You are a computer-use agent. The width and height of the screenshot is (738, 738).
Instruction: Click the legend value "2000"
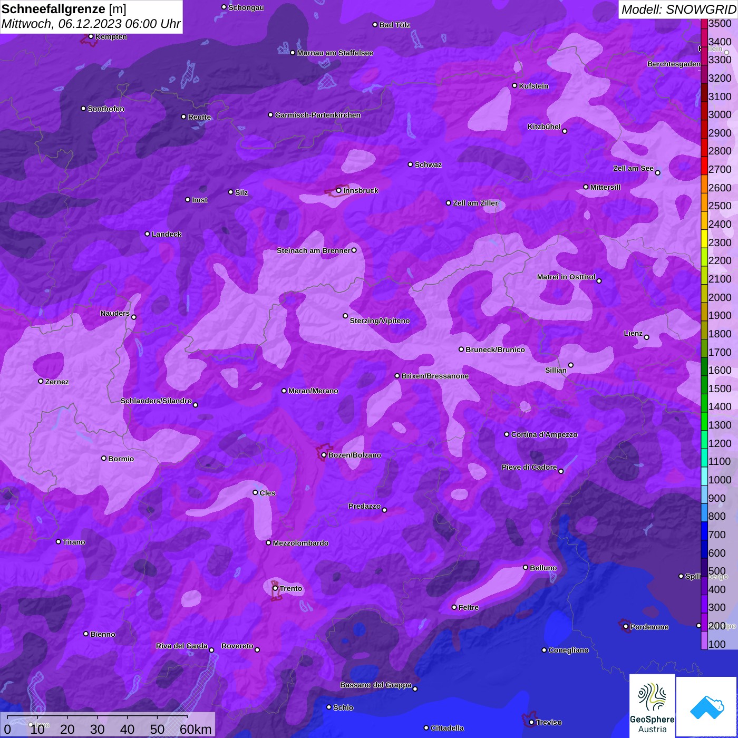(x=720, y=297)
